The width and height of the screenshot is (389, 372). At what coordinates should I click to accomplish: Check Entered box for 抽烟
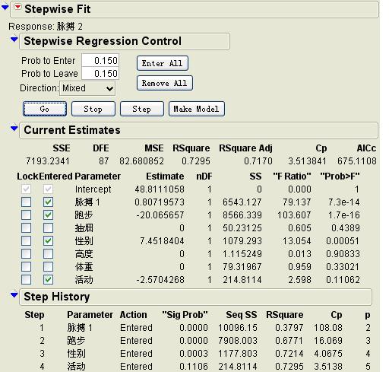click(48, 228)
